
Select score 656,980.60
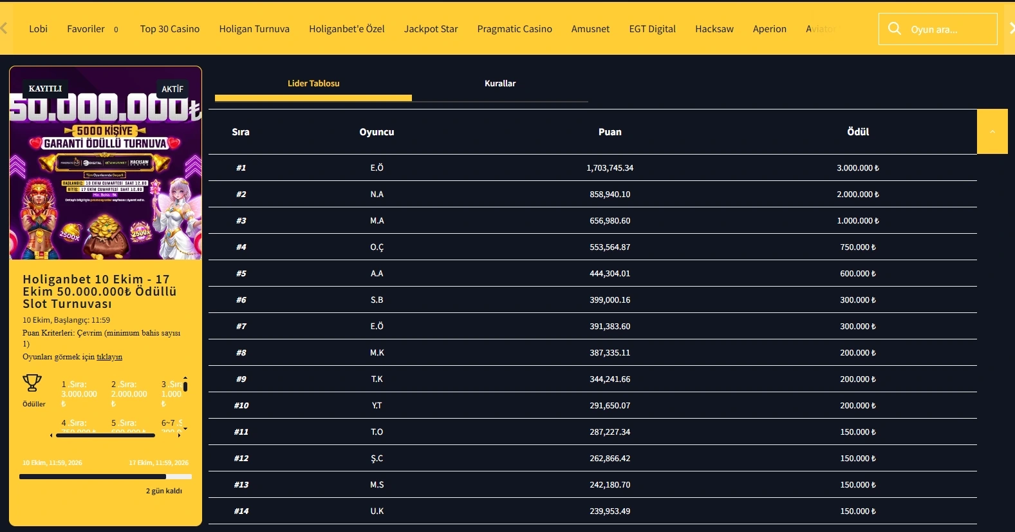tap(610, 221)
